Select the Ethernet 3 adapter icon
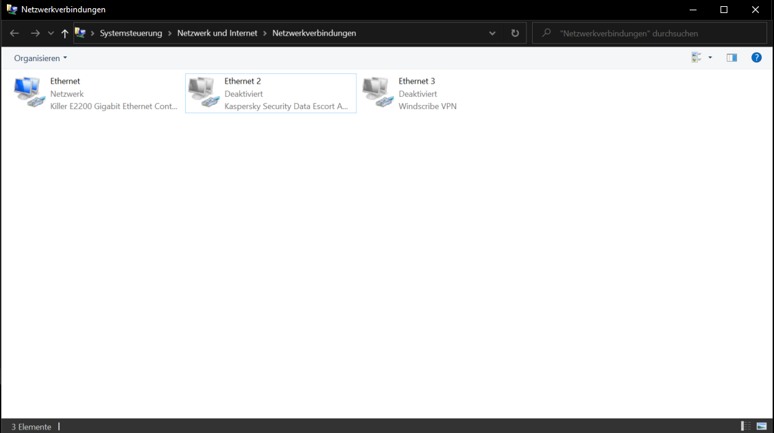Screen dimensions: 774x433 (378, 93)
